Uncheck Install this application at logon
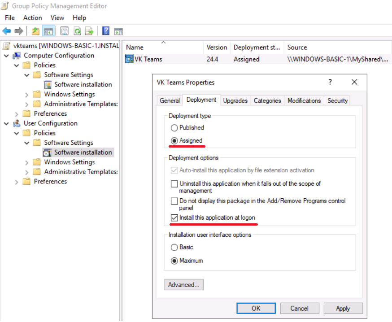Screen dimensions: 392x322 pyautogui.click(x=174, y=218)
